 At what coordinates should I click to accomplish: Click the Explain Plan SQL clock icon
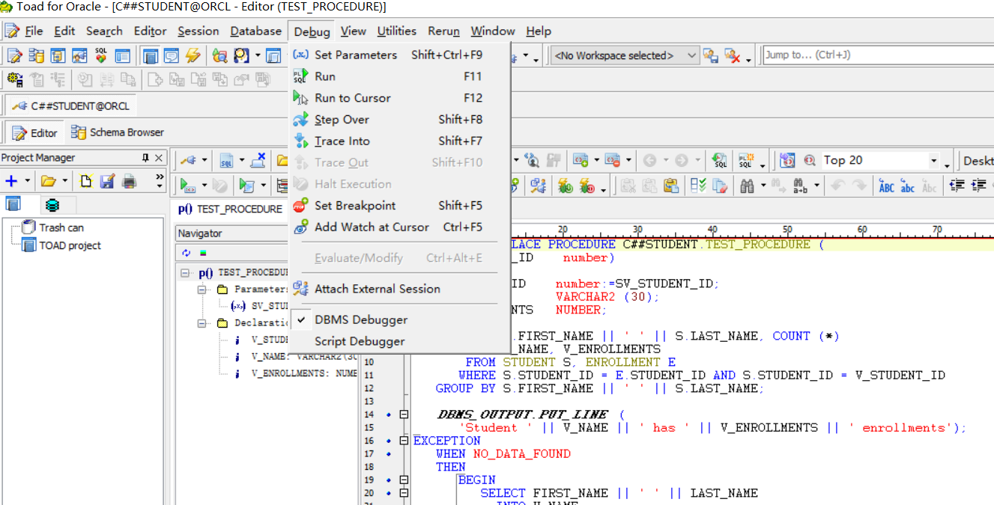(719, 160)
